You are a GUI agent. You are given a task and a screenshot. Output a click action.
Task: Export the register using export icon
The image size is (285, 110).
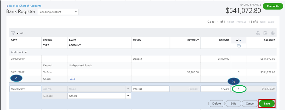coord(265,33)
